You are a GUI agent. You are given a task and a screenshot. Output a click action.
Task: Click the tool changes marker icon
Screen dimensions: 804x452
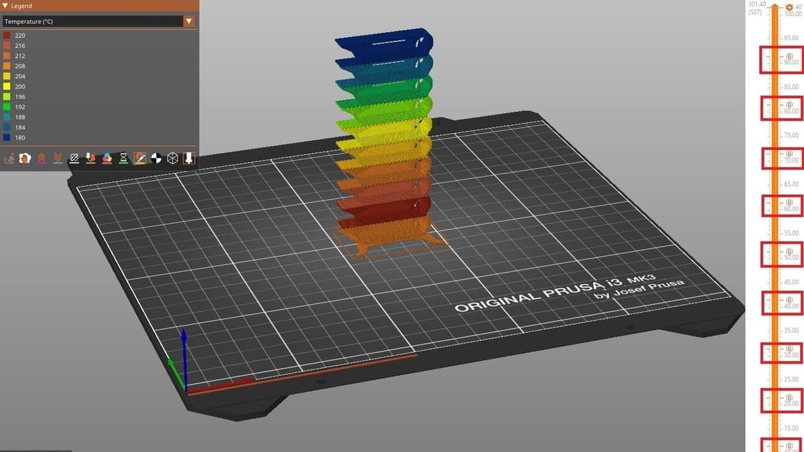[x=91, y=159]
